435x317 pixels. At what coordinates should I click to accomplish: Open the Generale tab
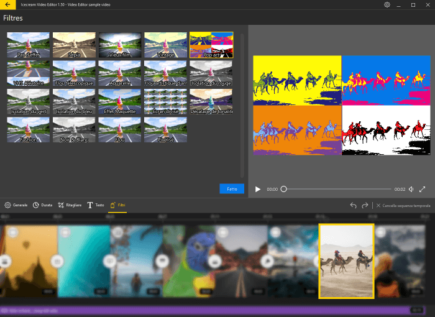click(x=16, y=205)
